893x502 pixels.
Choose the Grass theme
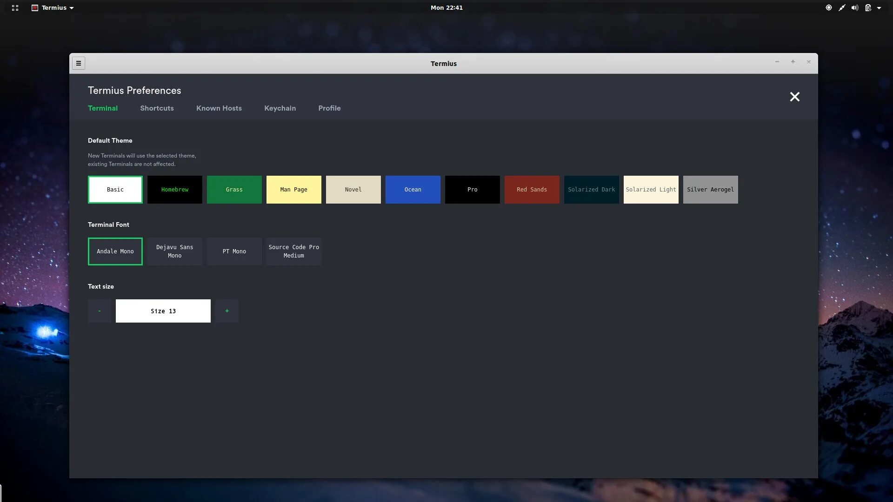click(x=234, y=190)
